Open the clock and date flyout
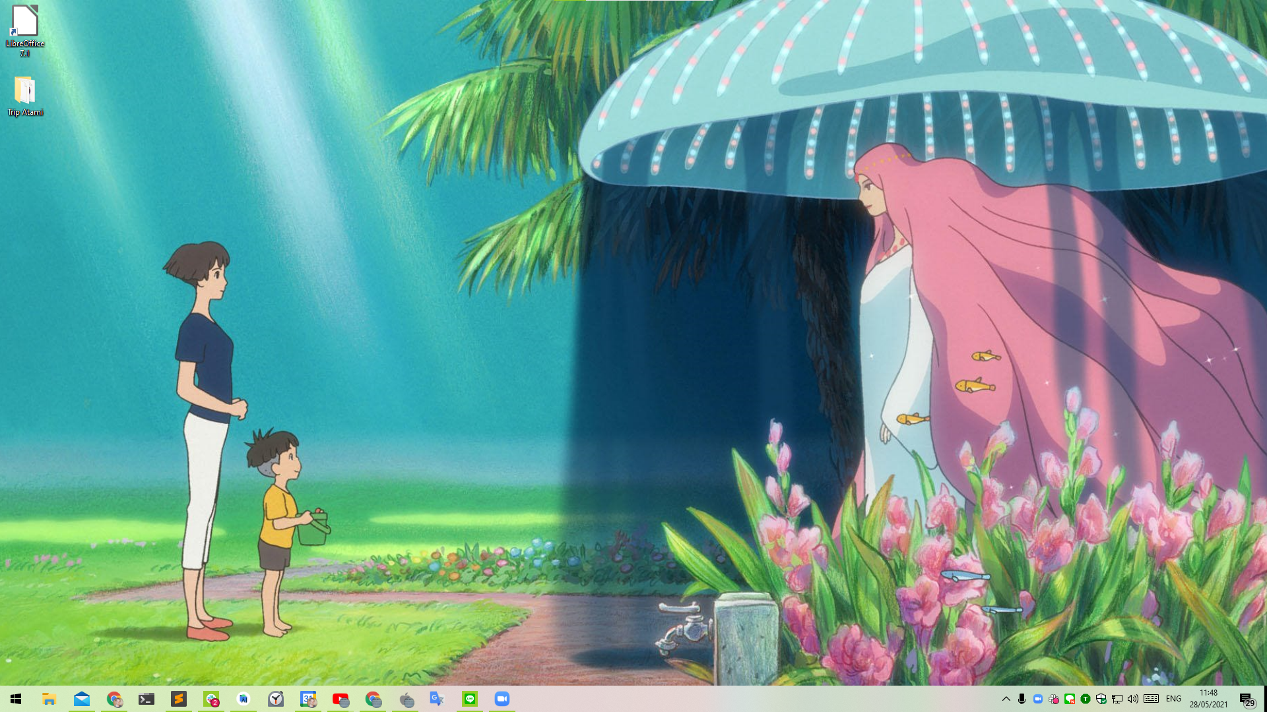 click(x=1208, y=699)
